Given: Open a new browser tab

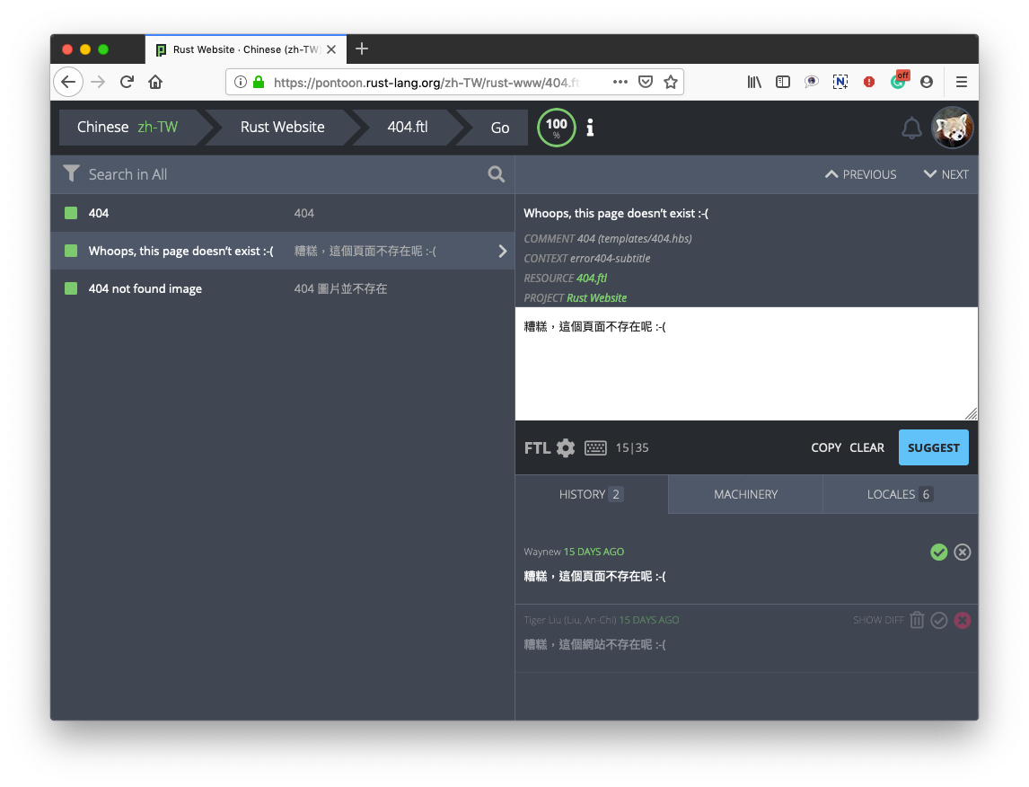Looking at the screenshot, I should 362,49.
